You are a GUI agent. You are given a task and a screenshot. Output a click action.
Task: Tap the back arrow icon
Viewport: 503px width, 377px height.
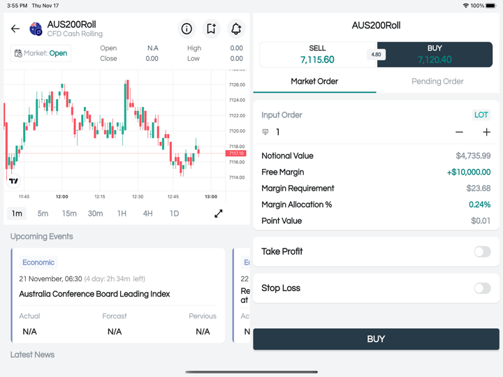(15, 29)
